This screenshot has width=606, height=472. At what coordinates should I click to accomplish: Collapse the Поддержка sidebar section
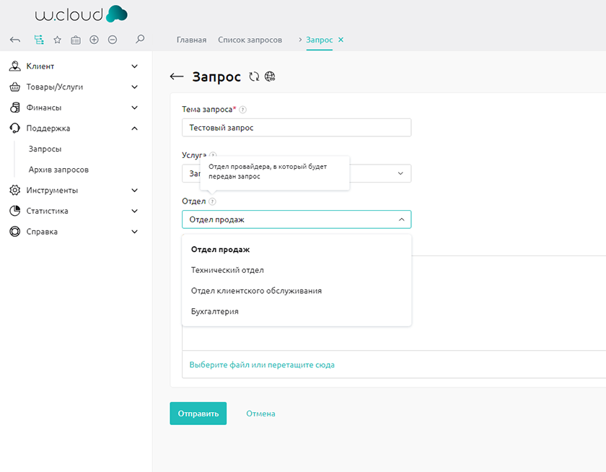134,128
